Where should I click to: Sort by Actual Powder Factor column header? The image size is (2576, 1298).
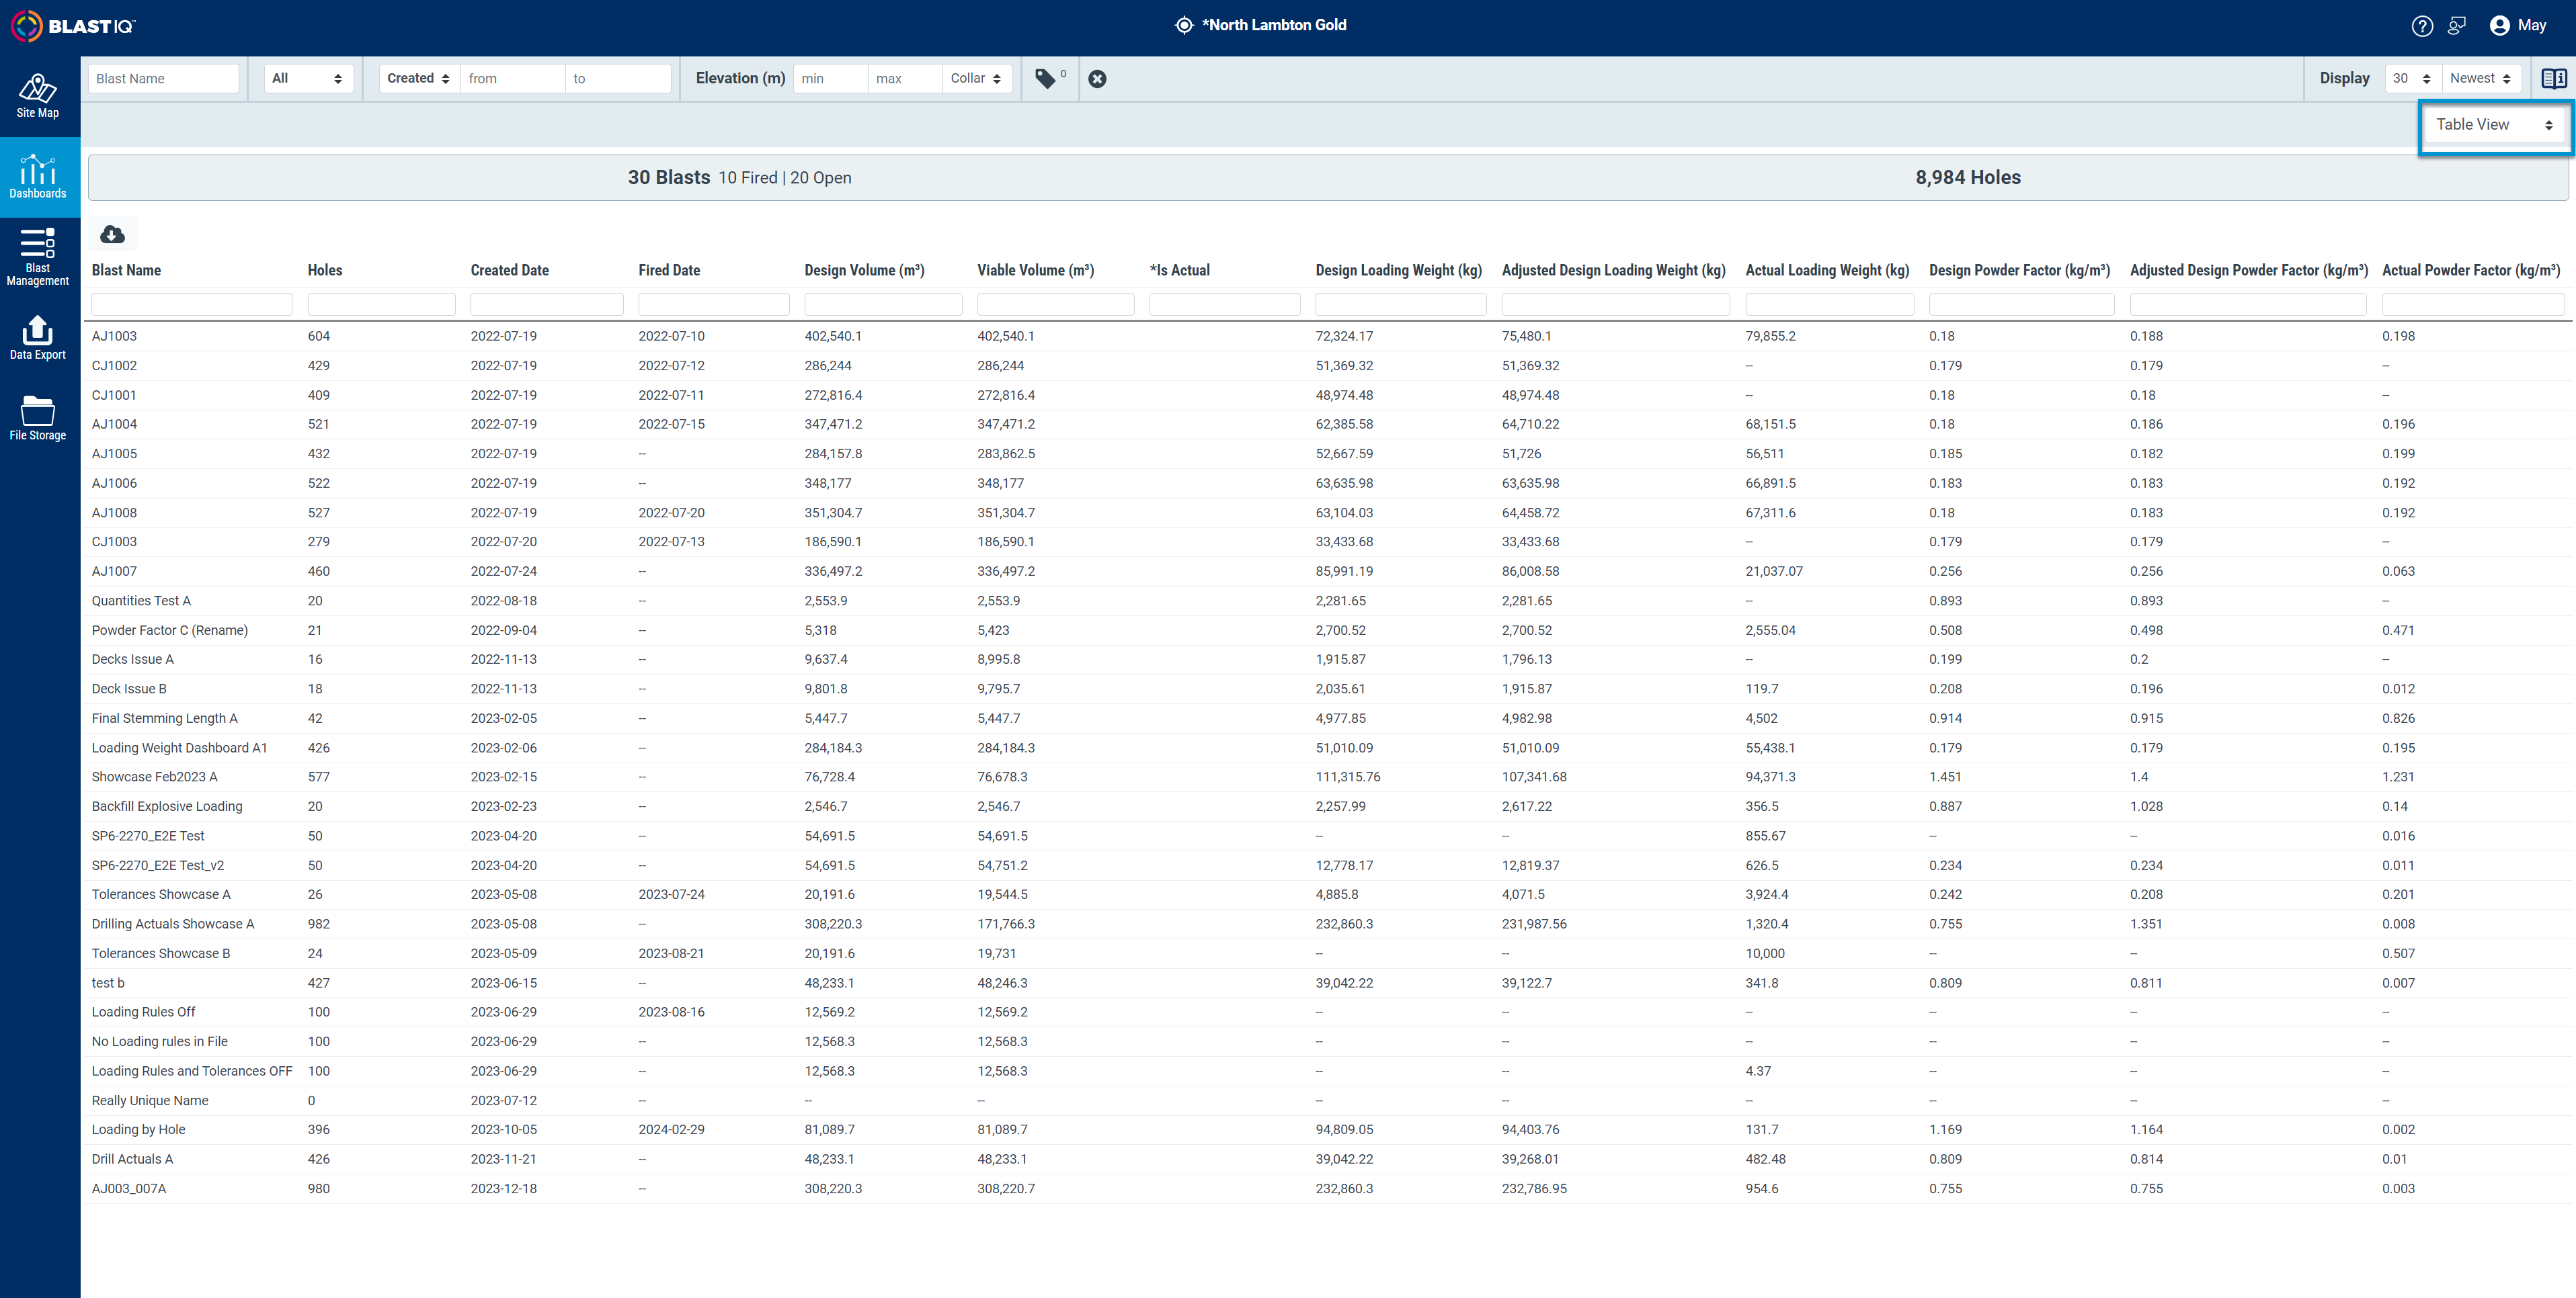click(x=2471, y=270)
